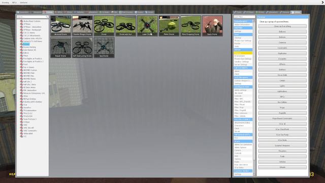The image size is (325, 183).
Task: Select highlighted Admin Cleanup entry
Action: (x=243, y=53)
